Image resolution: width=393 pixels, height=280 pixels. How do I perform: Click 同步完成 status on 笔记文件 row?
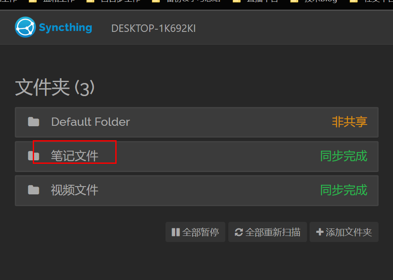click(x=344, y=156)
